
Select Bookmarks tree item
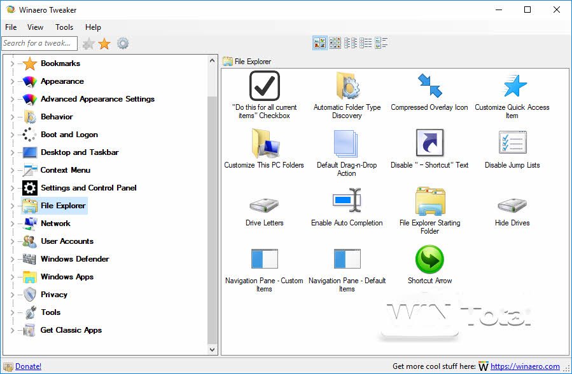pos(60,63)
